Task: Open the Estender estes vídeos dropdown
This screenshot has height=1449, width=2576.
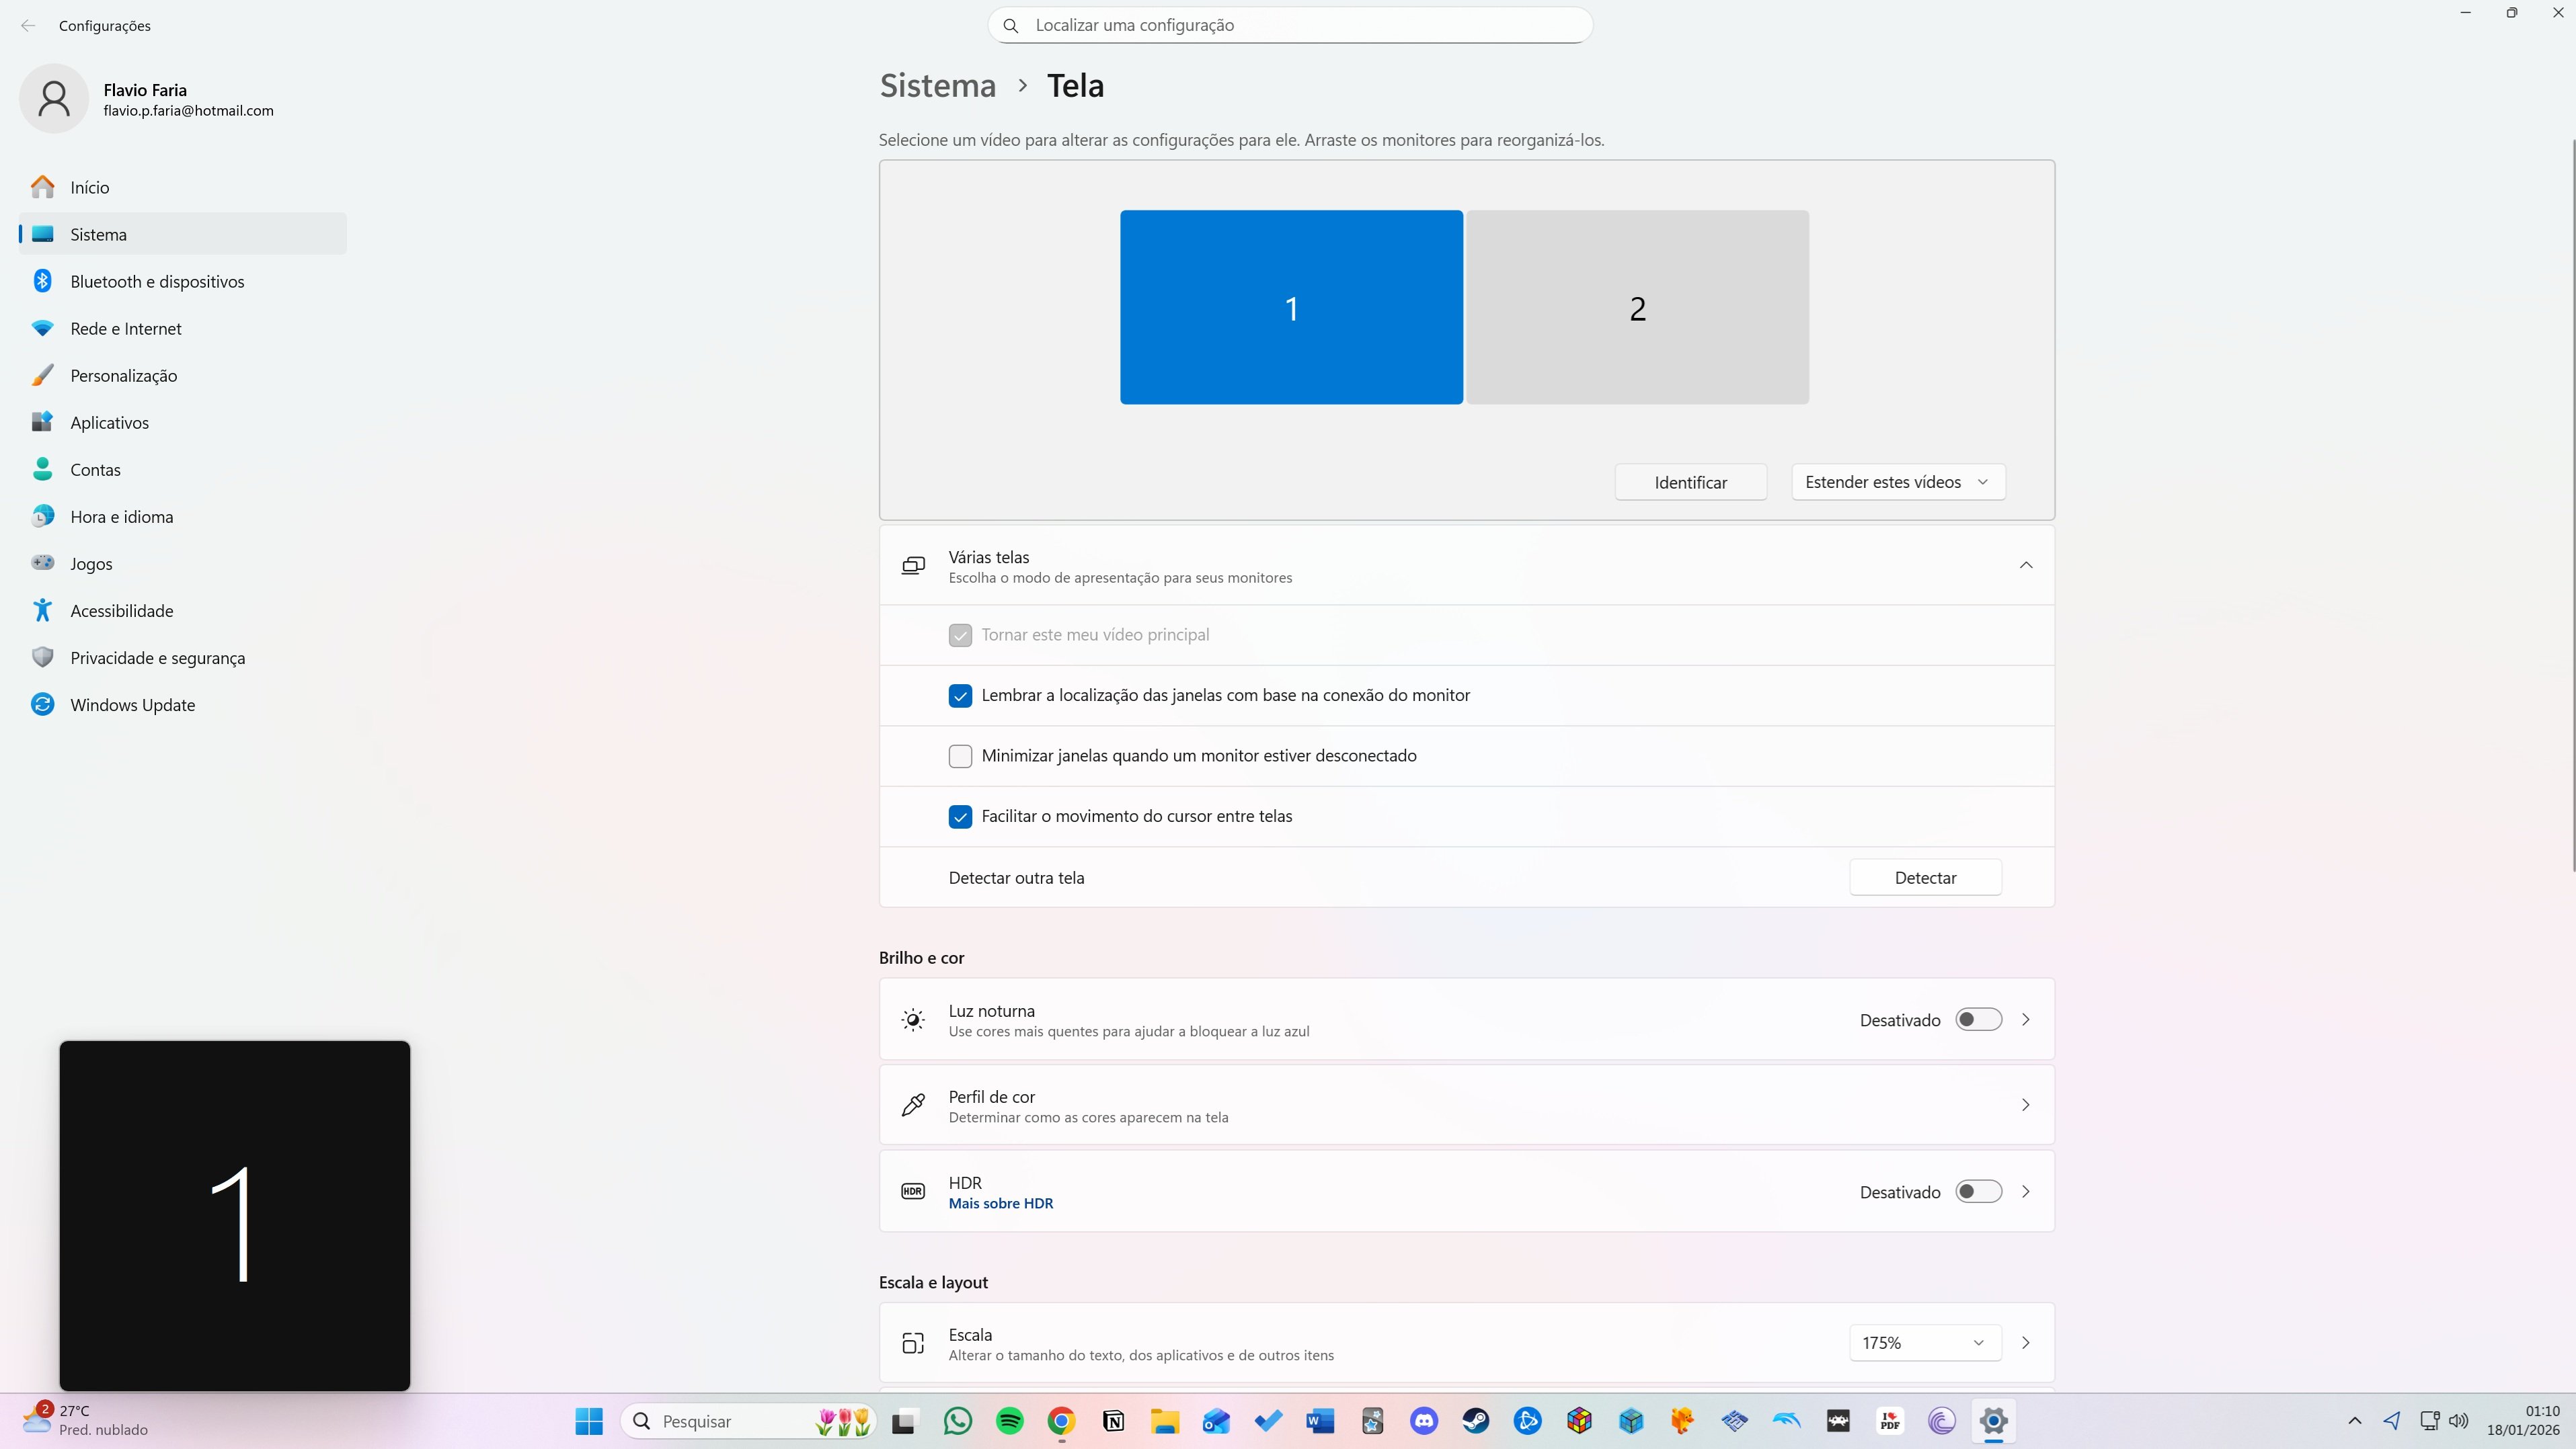Action: point(1897,482)
